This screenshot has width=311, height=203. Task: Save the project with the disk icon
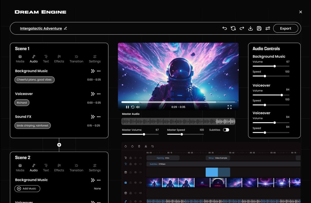[x=259, y=28]
